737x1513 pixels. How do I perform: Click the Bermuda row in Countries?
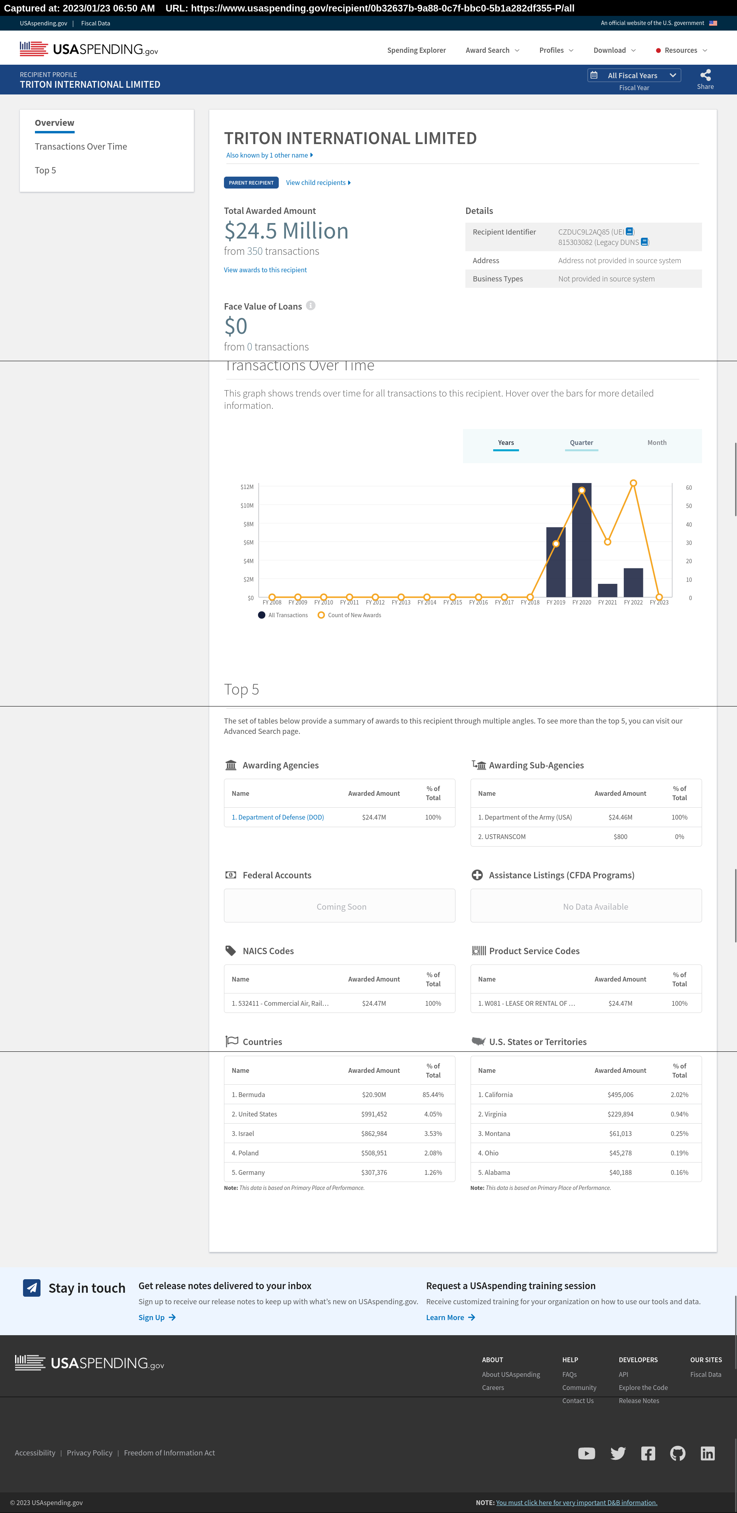[x=339, y=1094]
